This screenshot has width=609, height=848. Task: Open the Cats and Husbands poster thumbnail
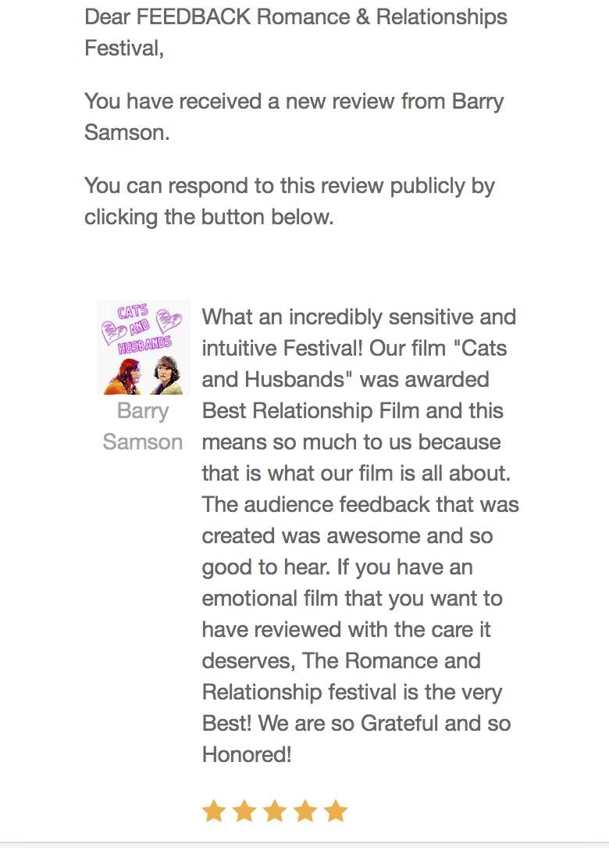[x=144, y=347]
